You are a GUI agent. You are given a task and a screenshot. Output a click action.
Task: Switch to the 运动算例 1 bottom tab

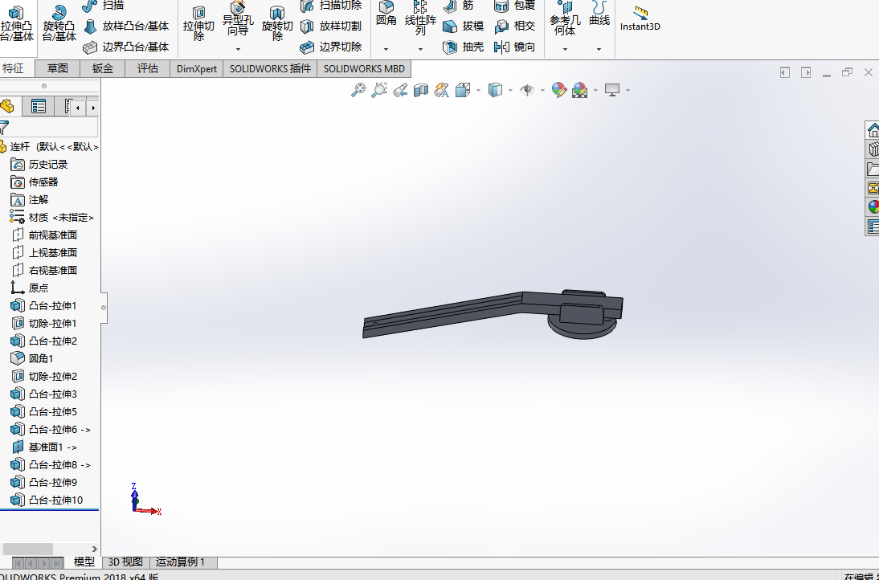tap(181, 562)
